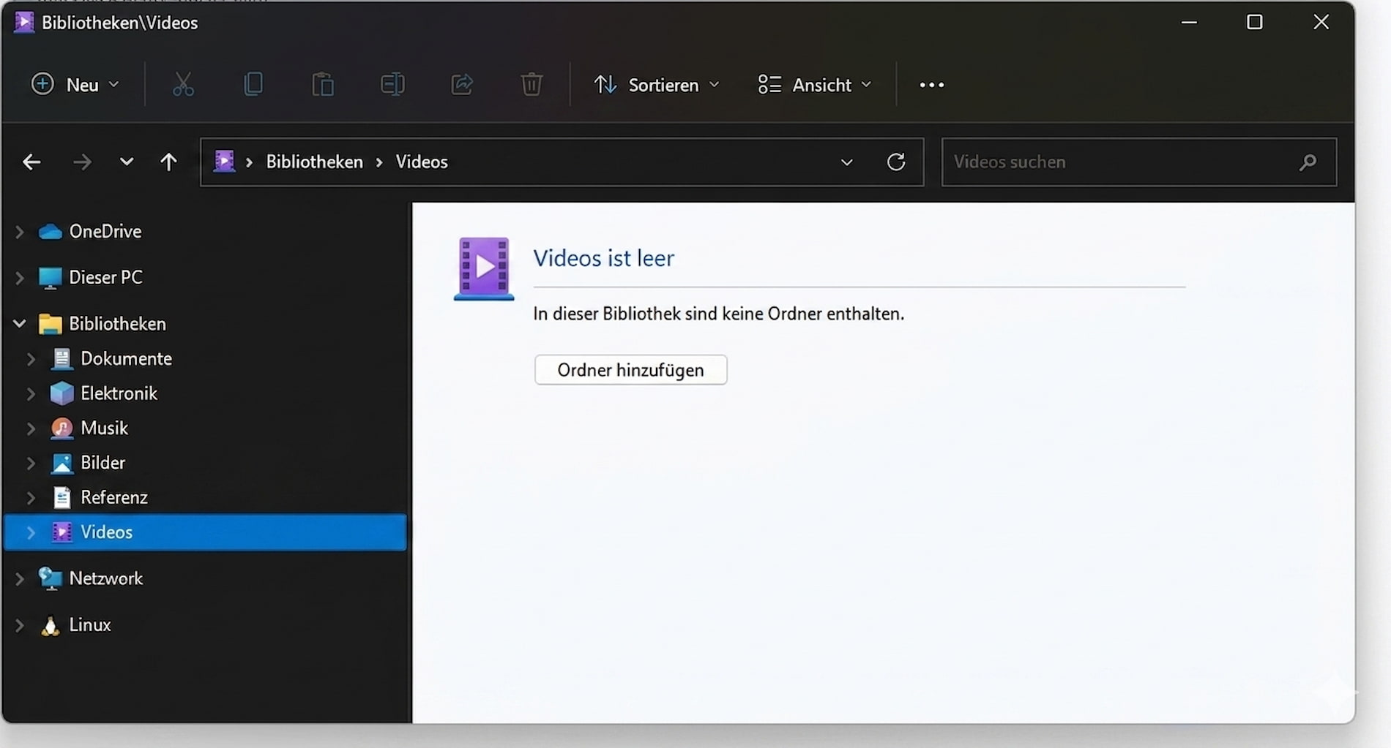Select Musik in the navigation tree
Image resolution: width=1391 pixels, height=748 pixels.
pyautogui.click(x=104, y=428)
